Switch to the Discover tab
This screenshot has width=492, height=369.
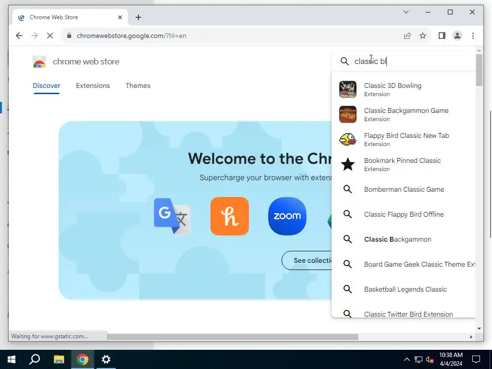[47, 86]
